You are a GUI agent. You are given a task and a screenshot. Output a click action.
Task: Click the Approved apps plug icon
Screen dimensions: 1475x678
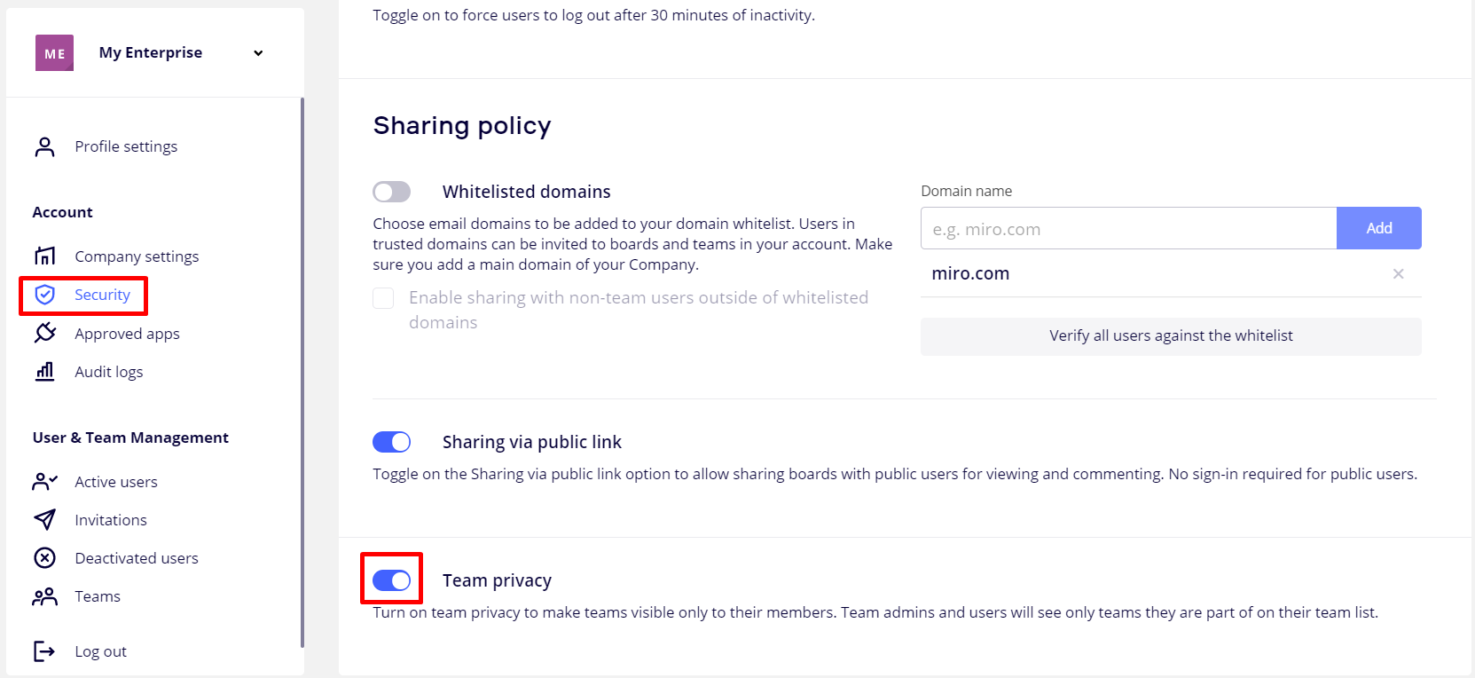pos(44,333)
